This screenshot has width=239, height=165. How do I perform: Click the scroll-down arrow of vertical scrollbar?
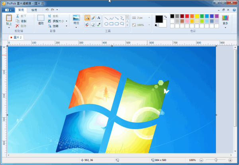[235, 151]
